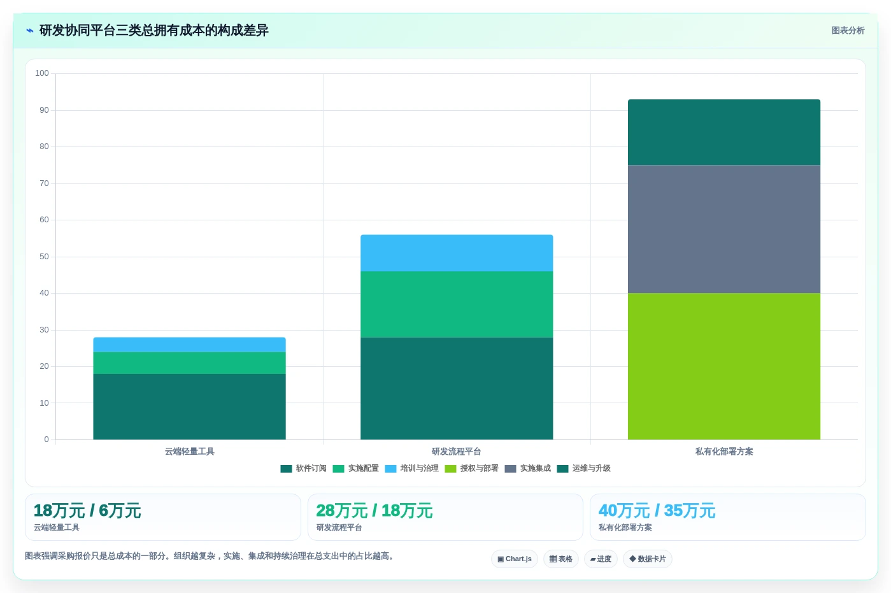Click the 图表分析 label in header
Image resolution: width=891 pixels, height=593 pixels.
pyautogui.click(x=848, y=31)
